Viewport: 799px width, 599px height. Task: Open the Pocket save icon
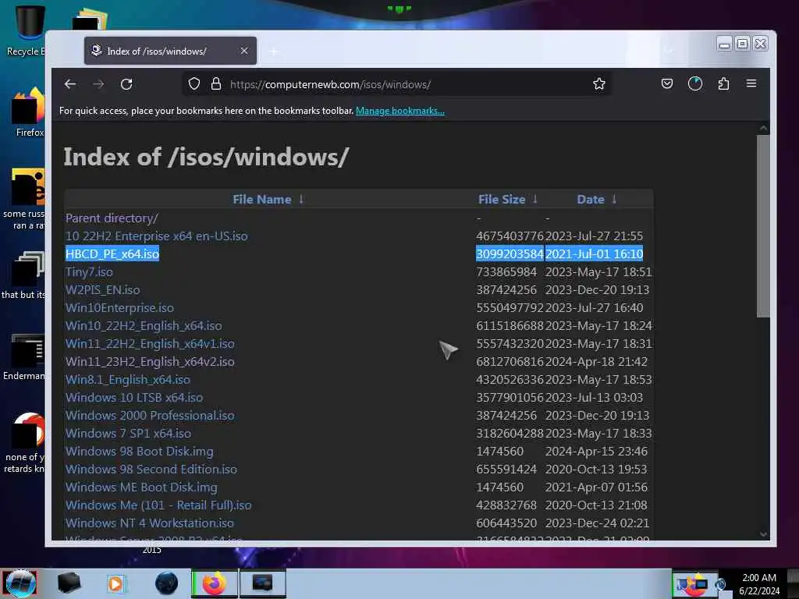pyautogui.click(x=667, y=83)
